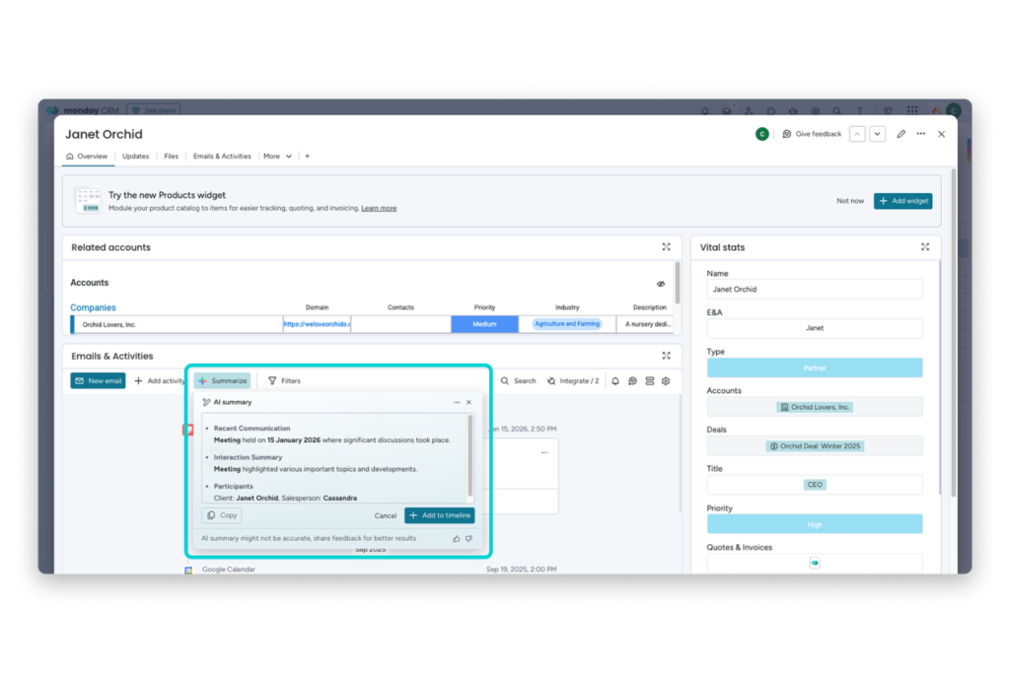Screen dimensions: 1010x673
Task: Open the Integrate / 2 menu
Action: tap(573, 381)
